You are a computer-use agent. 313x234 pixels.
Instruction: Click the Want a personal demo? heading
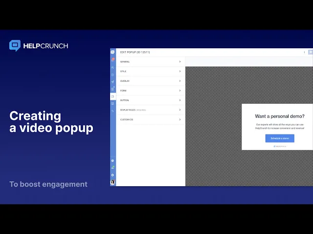[280, 116]
